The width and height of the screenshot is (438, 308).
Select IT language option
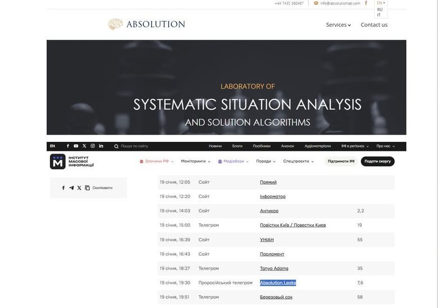tap(379, 15)
